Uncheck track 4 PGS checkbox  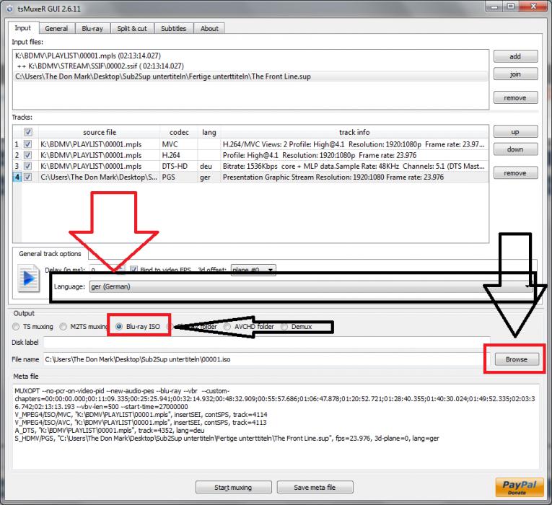point(27,177)
